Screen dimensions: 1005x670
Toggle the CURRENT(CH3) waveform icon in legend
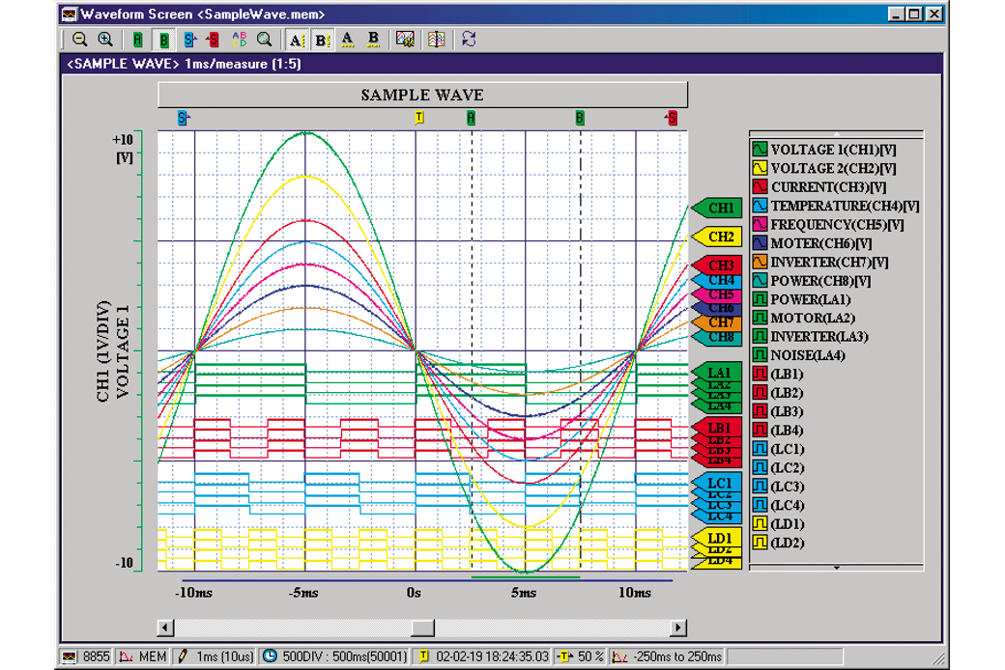click(760, 187)
